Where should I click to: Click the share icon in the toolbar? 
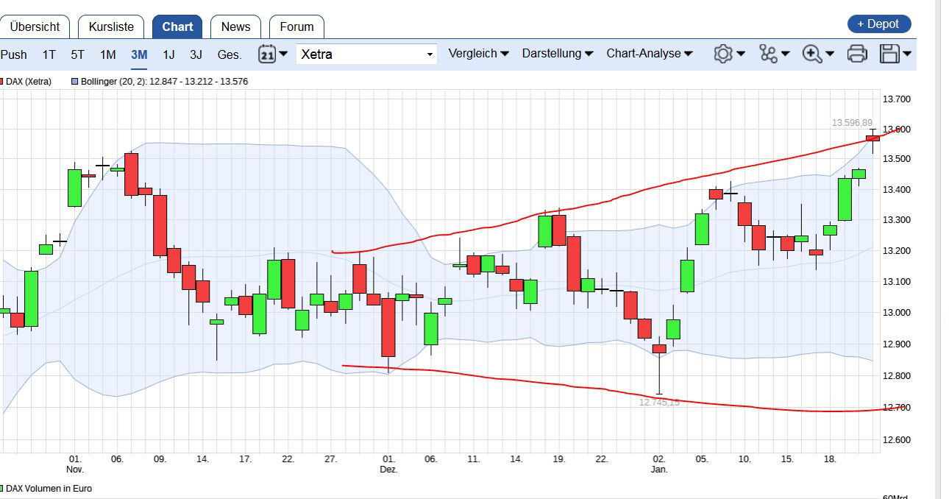pyautogui.click(x=767, y=54)
